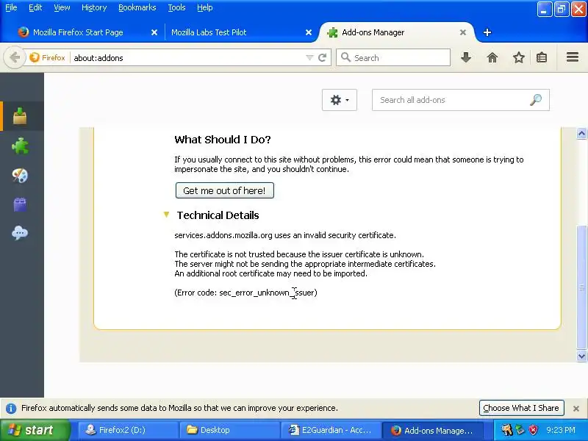Focus the toolbar Search box
This screenshot has width=588, height=441.
[x=393, y=58]
